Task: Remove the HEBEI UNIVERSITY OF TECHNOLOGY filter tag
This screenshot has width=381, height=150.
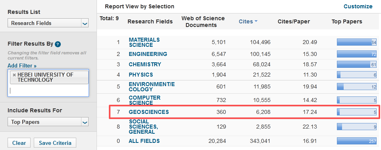Action: (14, 75)
